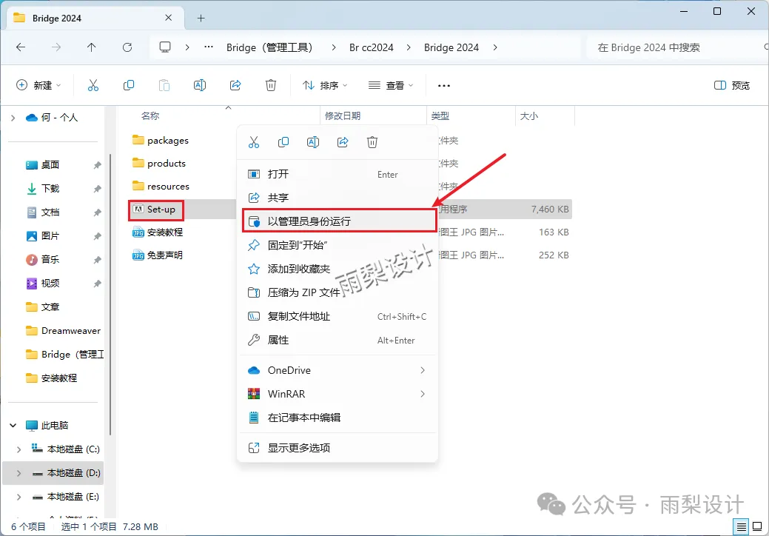Click the Rename icon in the toolbar
The height and width of the screenshot is (536, 769).
click(x=200, y=85)
